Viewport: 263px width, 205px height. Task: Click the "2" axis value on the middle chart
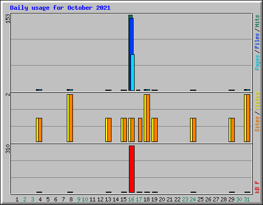[8, 94]
